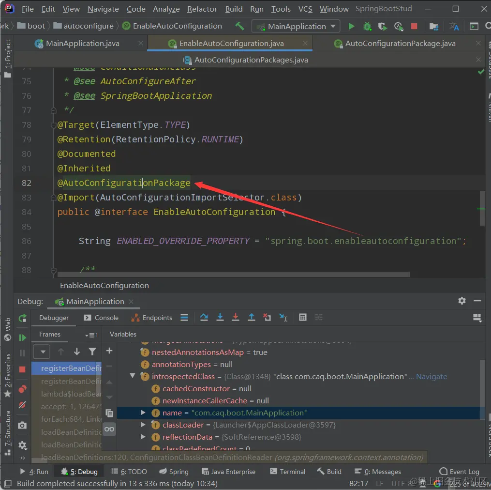
Task: Open the Endpoints tab in debug panel
Action: pos(152,318)
